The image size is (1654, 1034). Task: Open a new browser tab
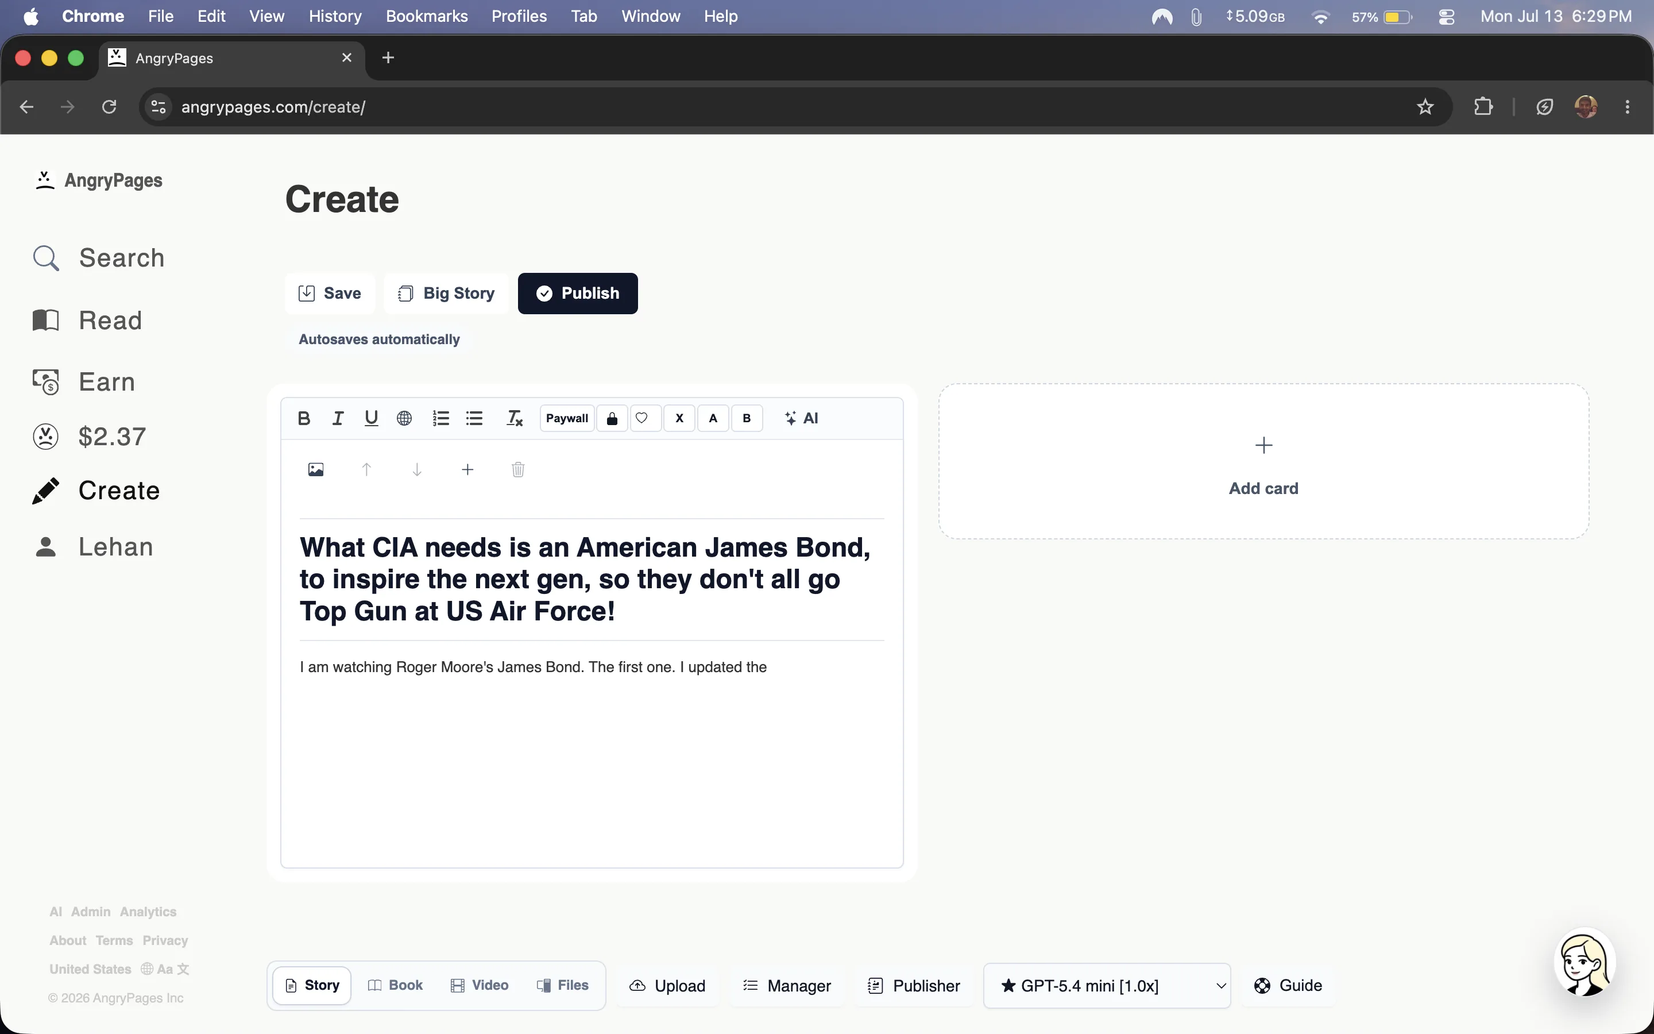coord(388,58)
